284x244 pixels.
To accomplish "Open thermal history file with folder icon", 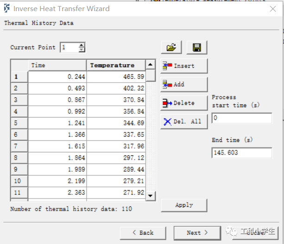I will pyautogui.click(x=171, y=47).
